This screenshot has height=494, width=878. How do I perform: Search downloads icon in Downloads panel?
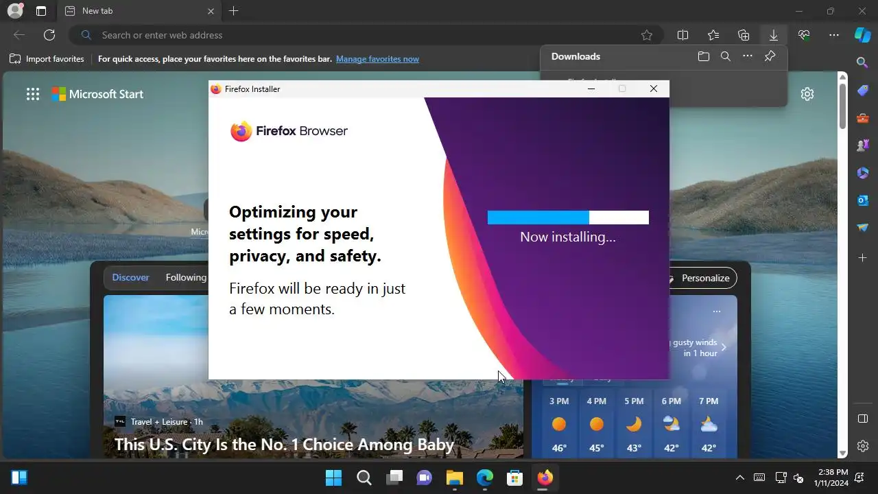[726, 56]
